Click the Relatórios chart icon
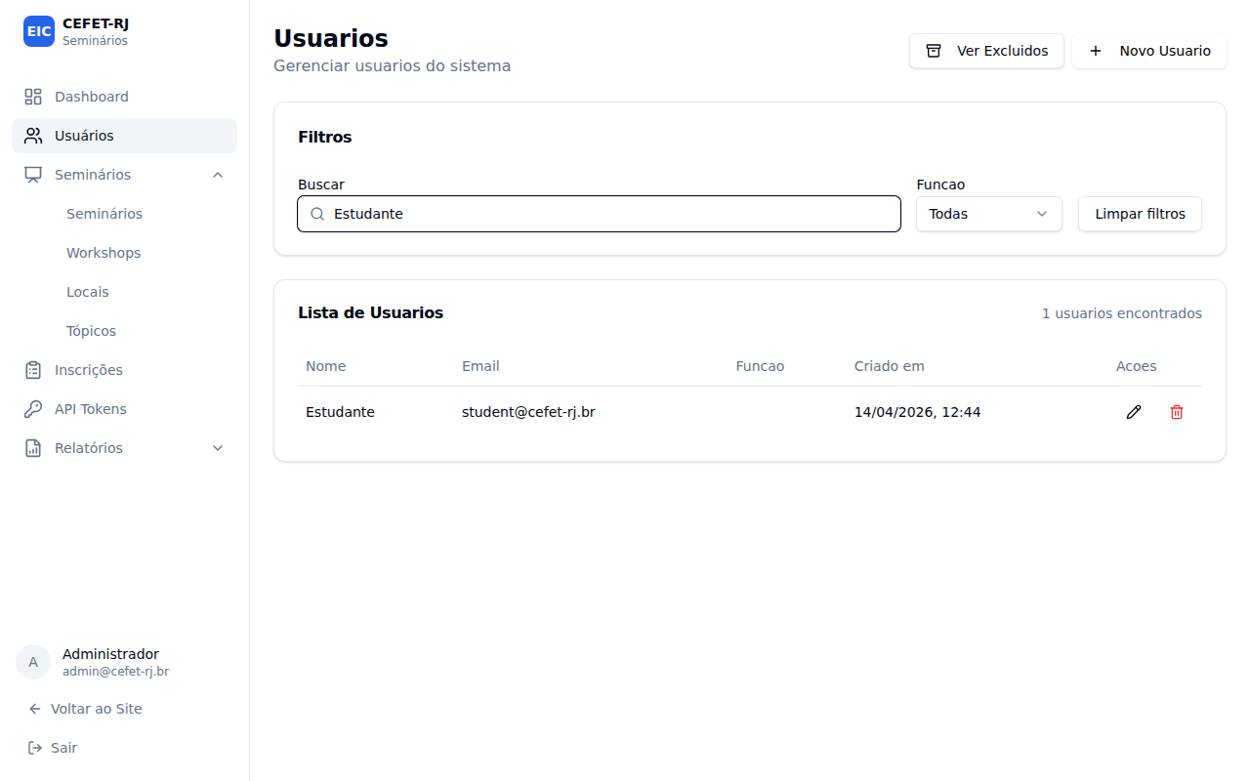 pos(33,448)
